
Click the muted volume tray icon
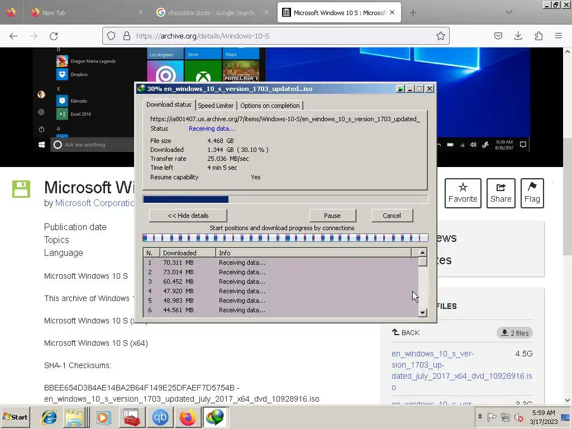[x=518, y=417]
